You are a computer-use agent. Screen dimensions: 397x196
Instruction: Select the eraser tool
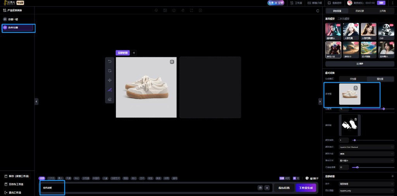[110, 99]
